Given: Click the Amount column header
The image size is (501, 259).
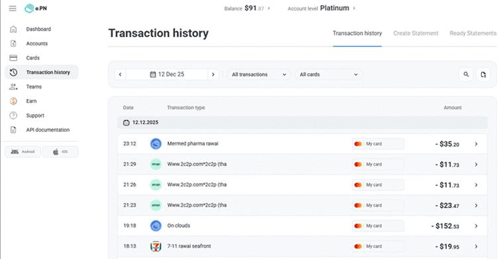Looking at the screenshot, I should [453, 108].
